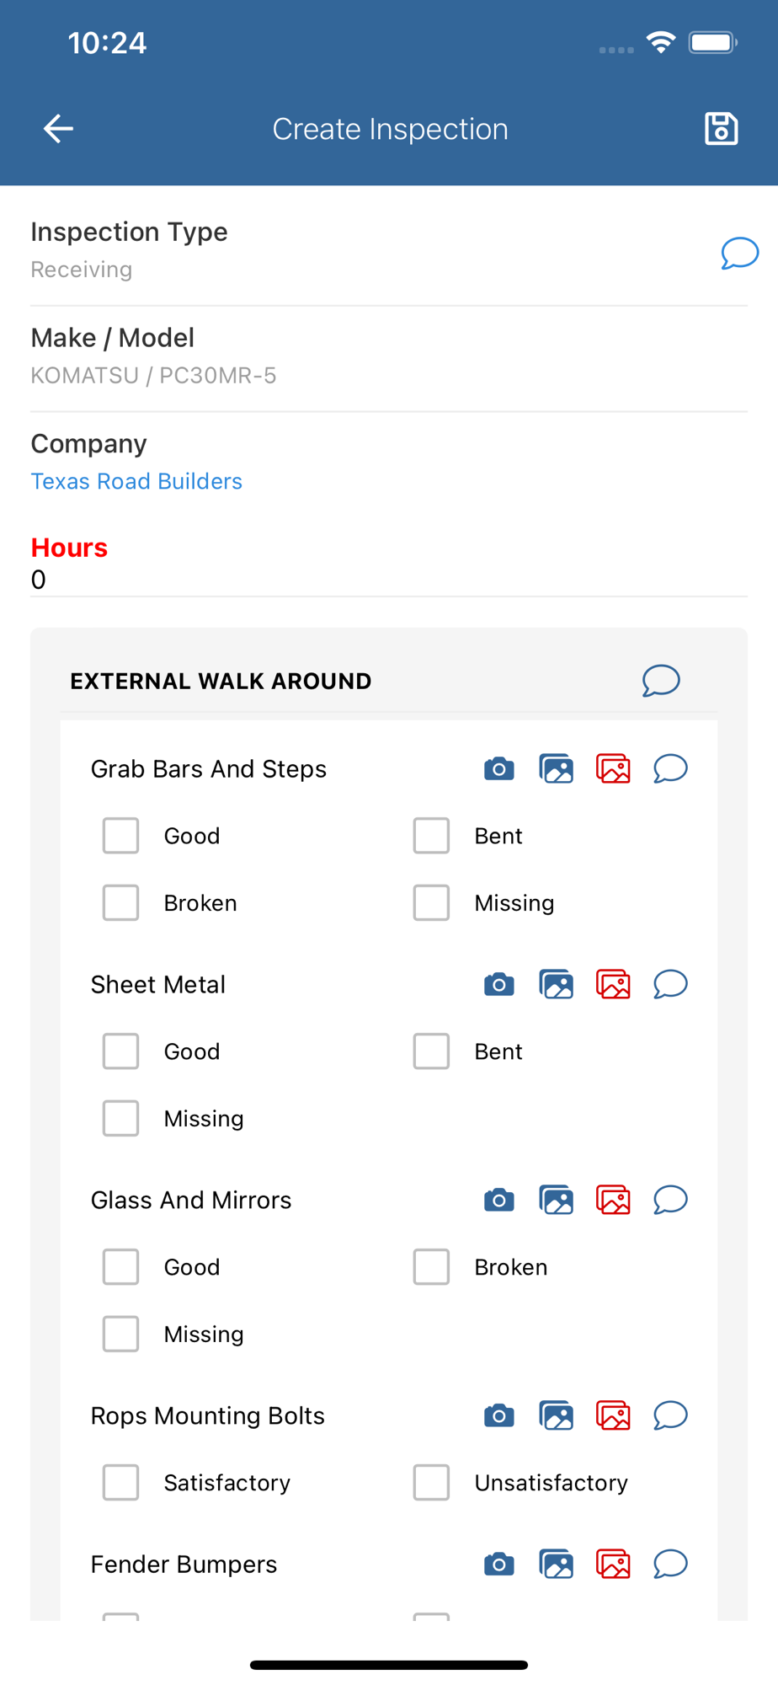Take a photo for Fender Bumpers

[x=498, y=1565]
